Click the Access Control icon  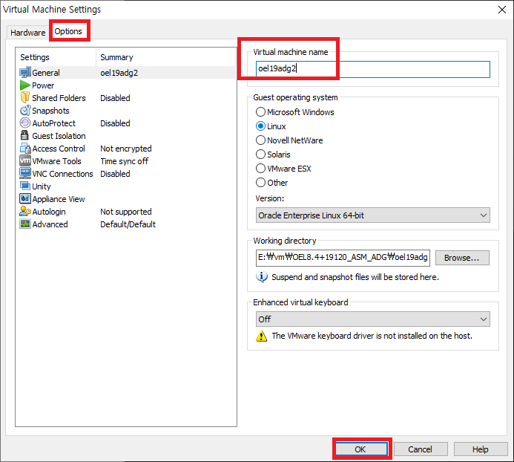25,149
